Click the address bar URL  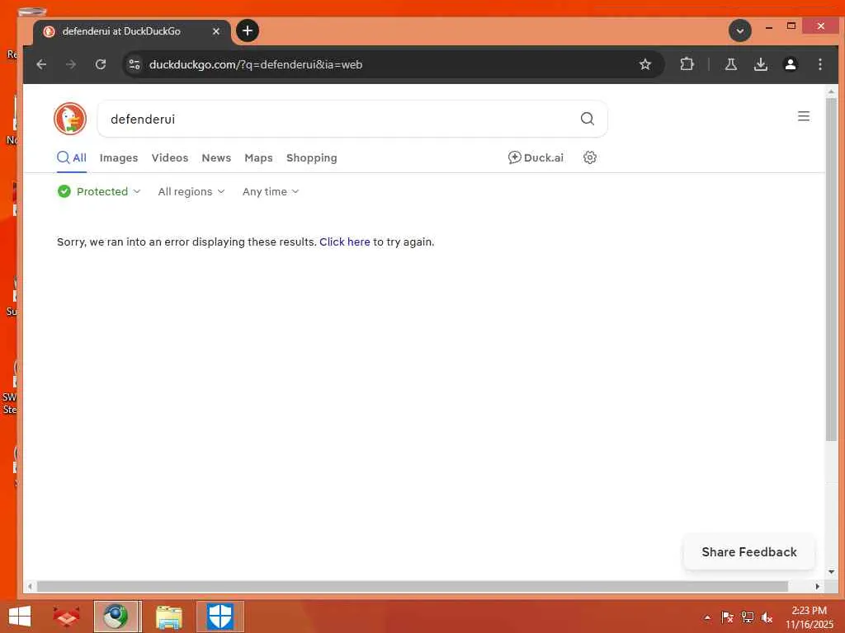[x=256, y=64]
